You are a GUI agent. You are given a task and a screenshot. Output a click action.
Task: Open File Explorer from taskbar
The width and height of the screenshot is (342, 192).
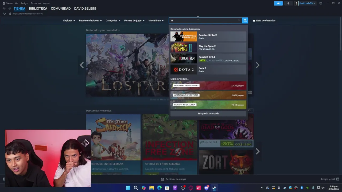pos(151,188)
